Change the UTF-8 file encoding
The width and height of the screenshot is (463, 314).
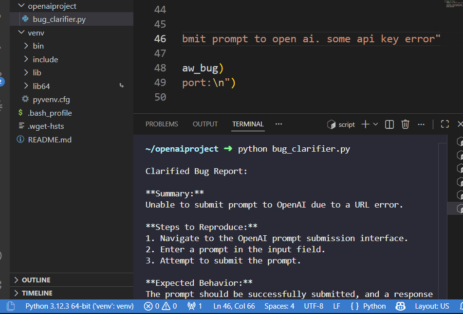(x=314, y=306)
